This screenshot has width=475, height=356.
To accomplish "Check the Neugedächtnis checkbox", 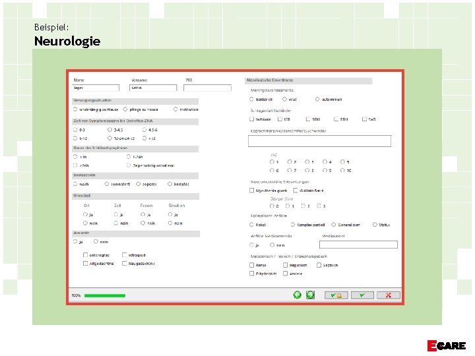I will point(124,264).
